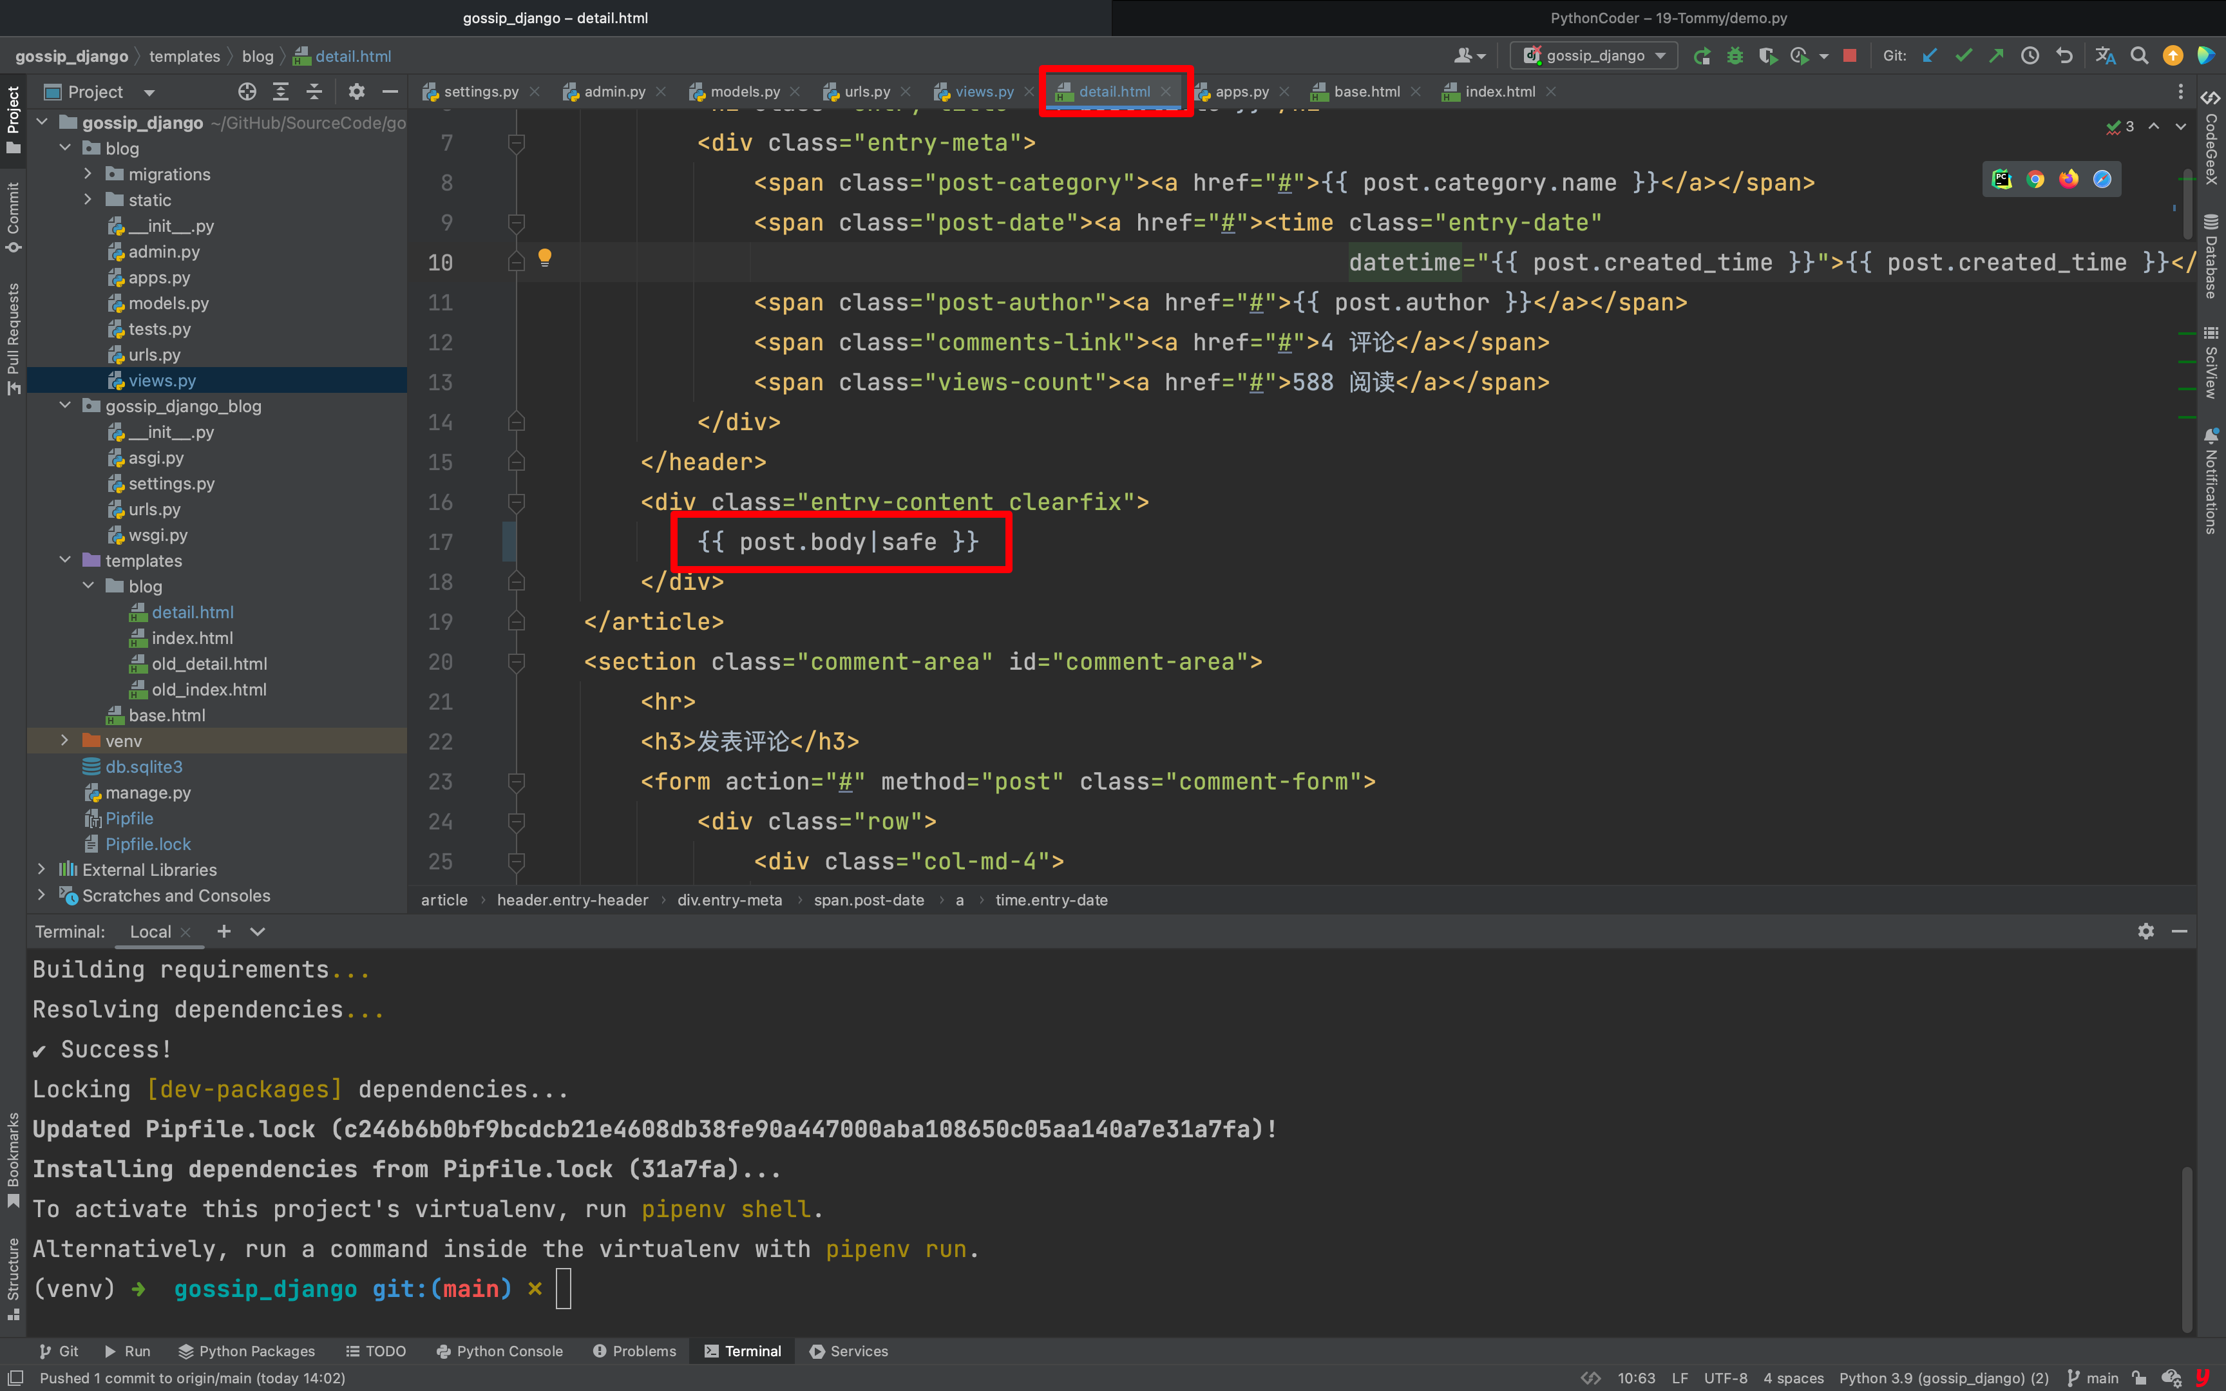
Task: Open Search Everywhere magnifier
Action: tap(2140, 56)
